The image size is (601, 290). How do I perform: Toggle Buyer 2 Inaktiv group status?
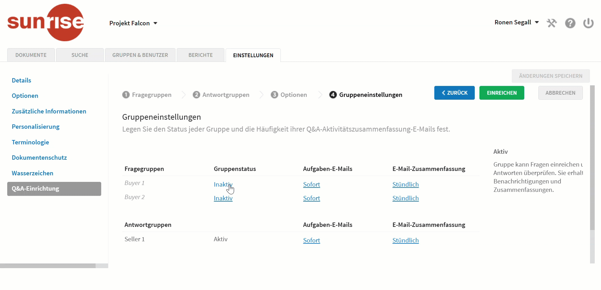click(223, 198)
